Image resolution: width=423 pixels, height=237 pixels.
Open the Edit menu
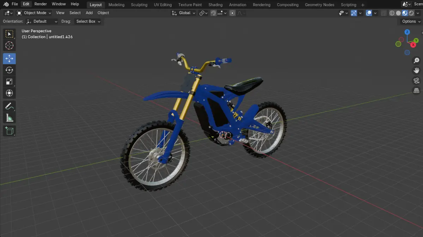click(26, 4)
